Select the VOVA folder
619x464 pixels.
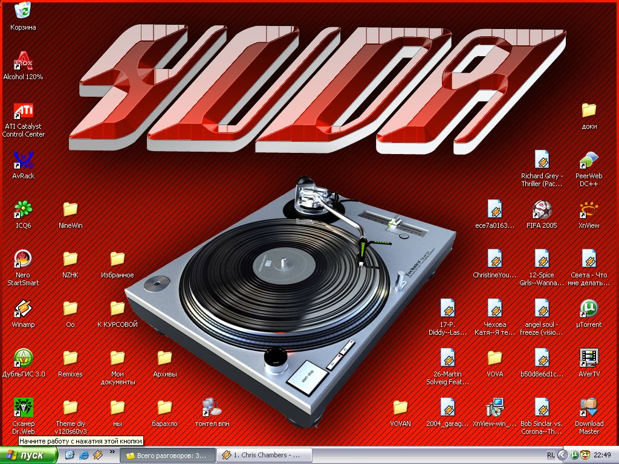pyautogui.click(x=494, y=363)
